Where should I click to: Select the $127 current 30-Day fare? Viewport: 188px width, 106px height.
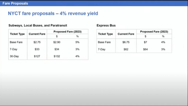tap(37, 56)
